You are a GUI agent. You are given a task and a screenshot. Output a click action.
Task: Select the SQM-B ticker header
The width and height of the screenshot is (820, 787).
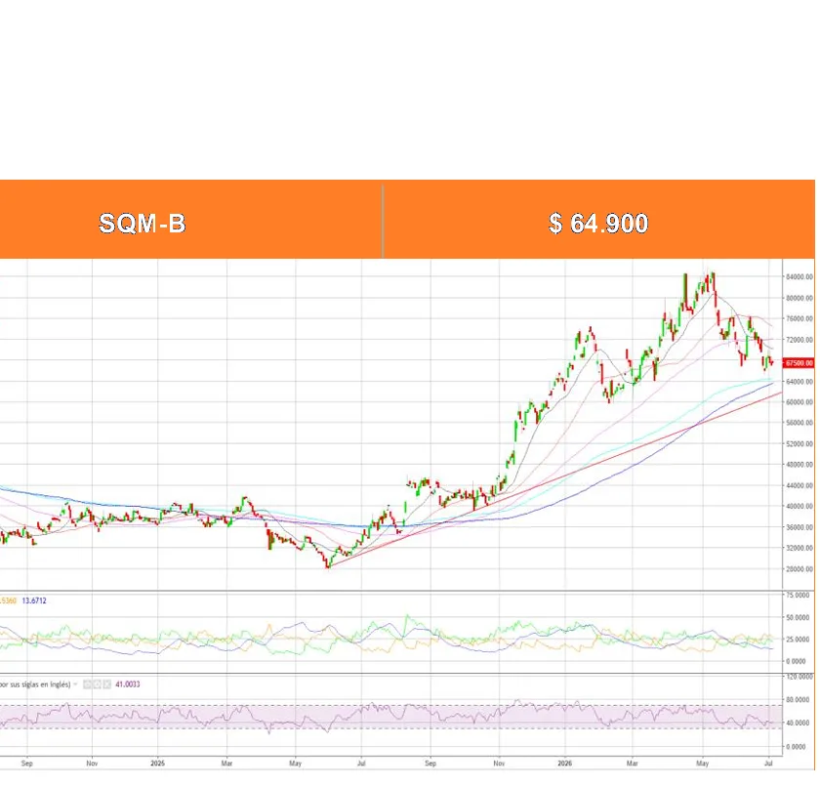coord(143,224)
